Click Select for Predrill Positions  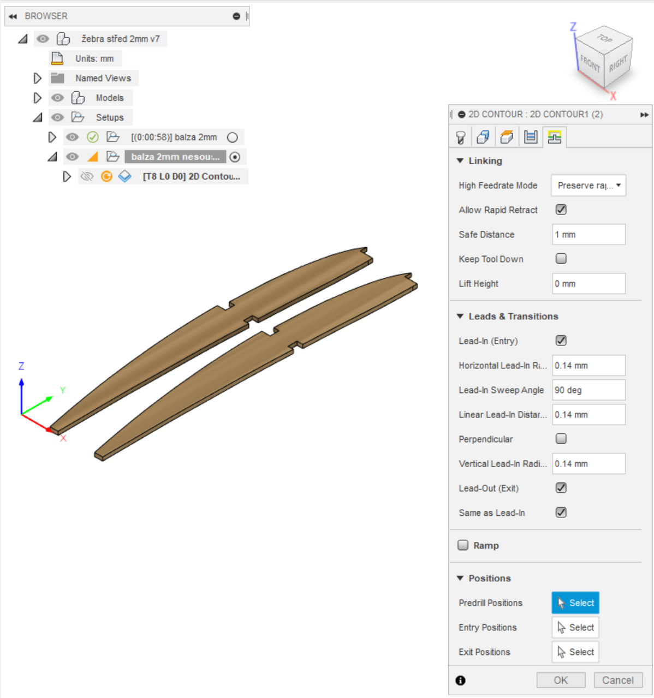pyautogui.click(x=575, y=603)
